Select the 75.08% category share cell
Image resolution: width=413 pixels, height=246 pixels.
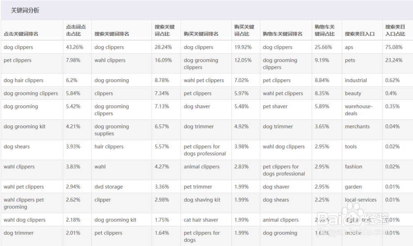394,47
